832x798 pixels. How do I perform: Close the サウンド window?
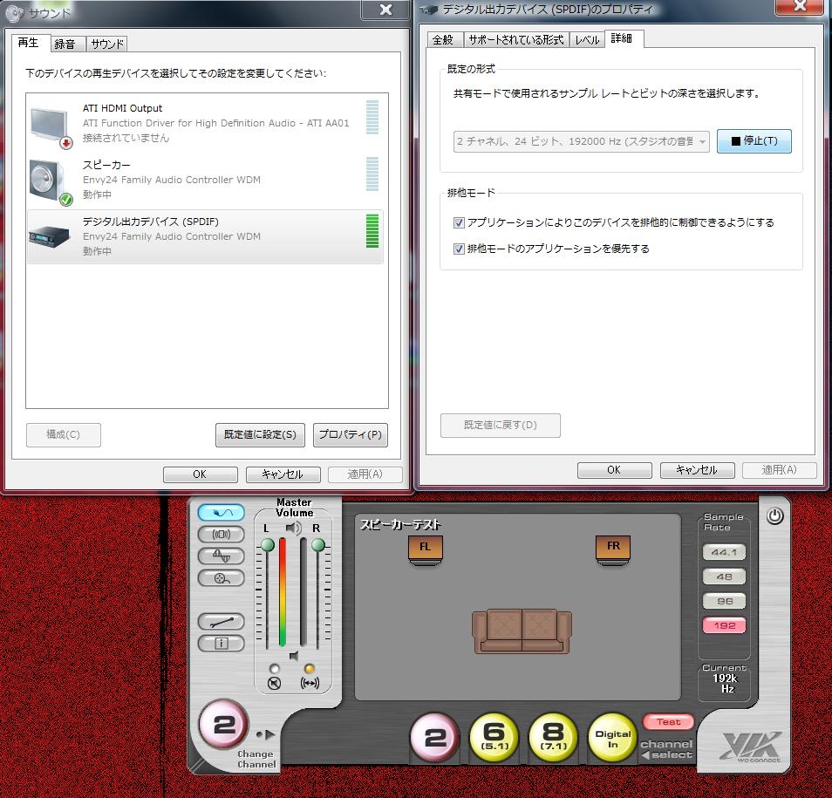pyautogui.click(x=385, y=10)
